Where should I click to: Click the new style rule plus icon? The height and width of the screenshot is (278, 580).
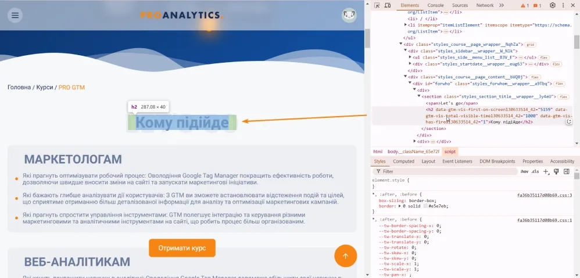[546, 171]
